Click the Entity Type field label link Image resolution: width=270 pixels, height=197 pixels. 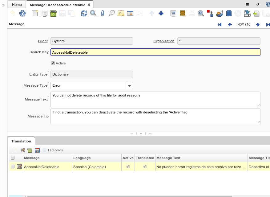point(38,74)
